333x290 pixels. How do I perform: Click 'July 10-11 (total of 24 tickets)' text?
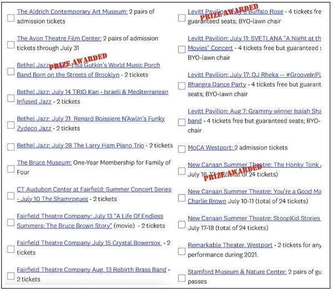pyautogui.click(x=268, y=201)
